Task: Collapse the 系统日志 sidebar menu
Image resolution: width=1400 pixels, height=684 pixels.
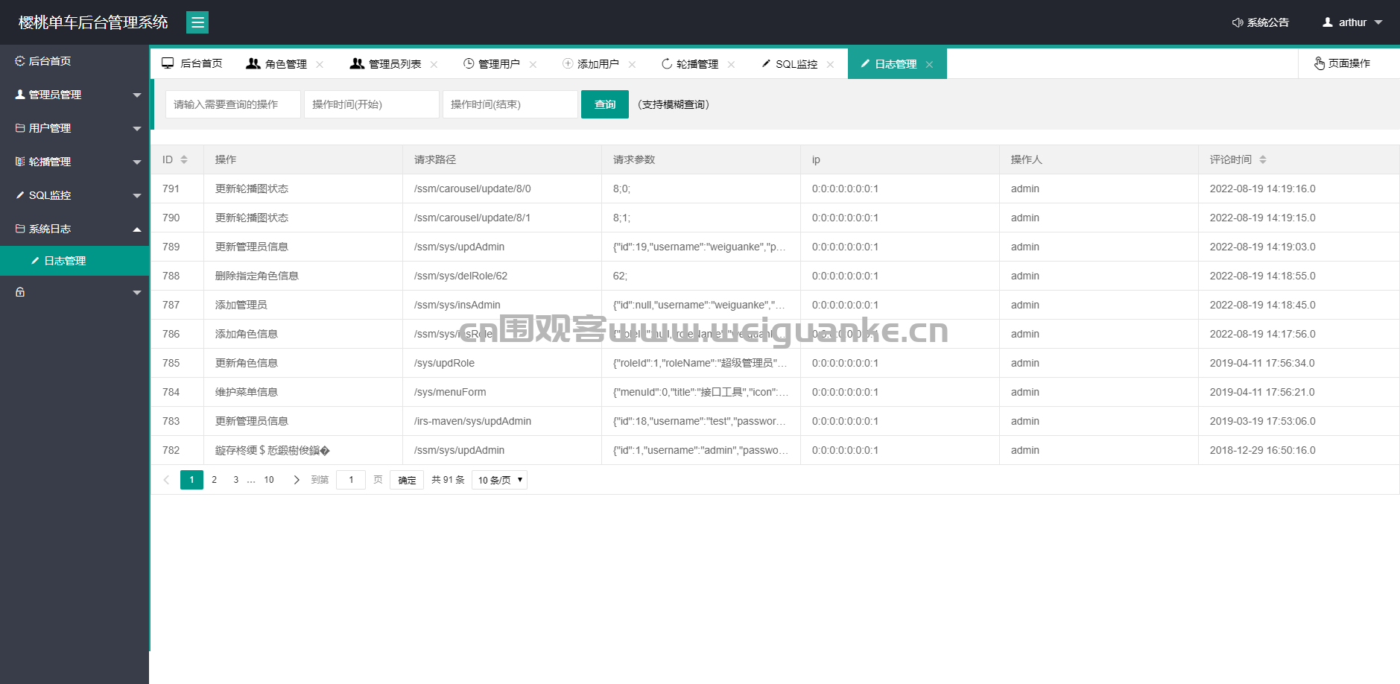Action: click(x=75, y=229)
